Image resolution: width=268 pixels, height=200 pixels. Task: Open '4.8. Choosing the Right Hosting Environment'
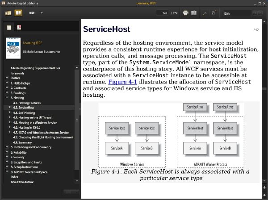click(x=43, y=137)
